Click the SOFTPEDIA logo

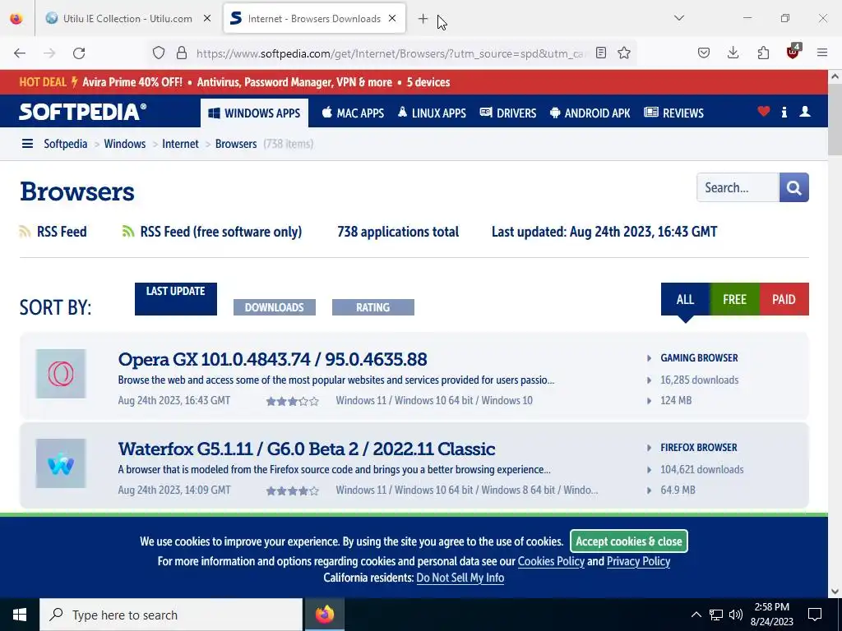[83, 112]
